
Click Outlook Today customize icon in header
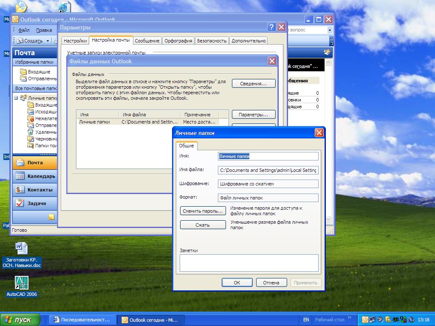pos(327,52)
